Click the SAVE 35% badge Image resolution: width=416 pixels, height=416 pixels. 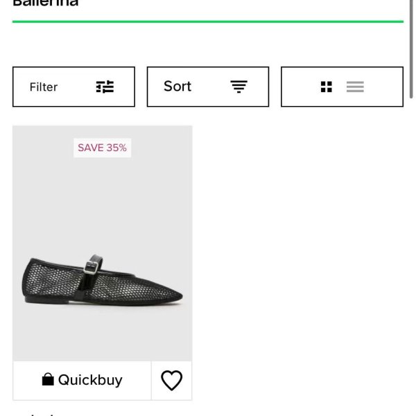(102, 148)
